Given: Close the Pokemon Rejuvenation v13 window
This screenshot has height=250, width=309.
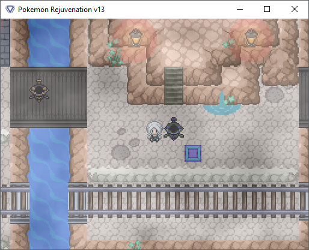Looking at the screenshot, I should (295, 9).
